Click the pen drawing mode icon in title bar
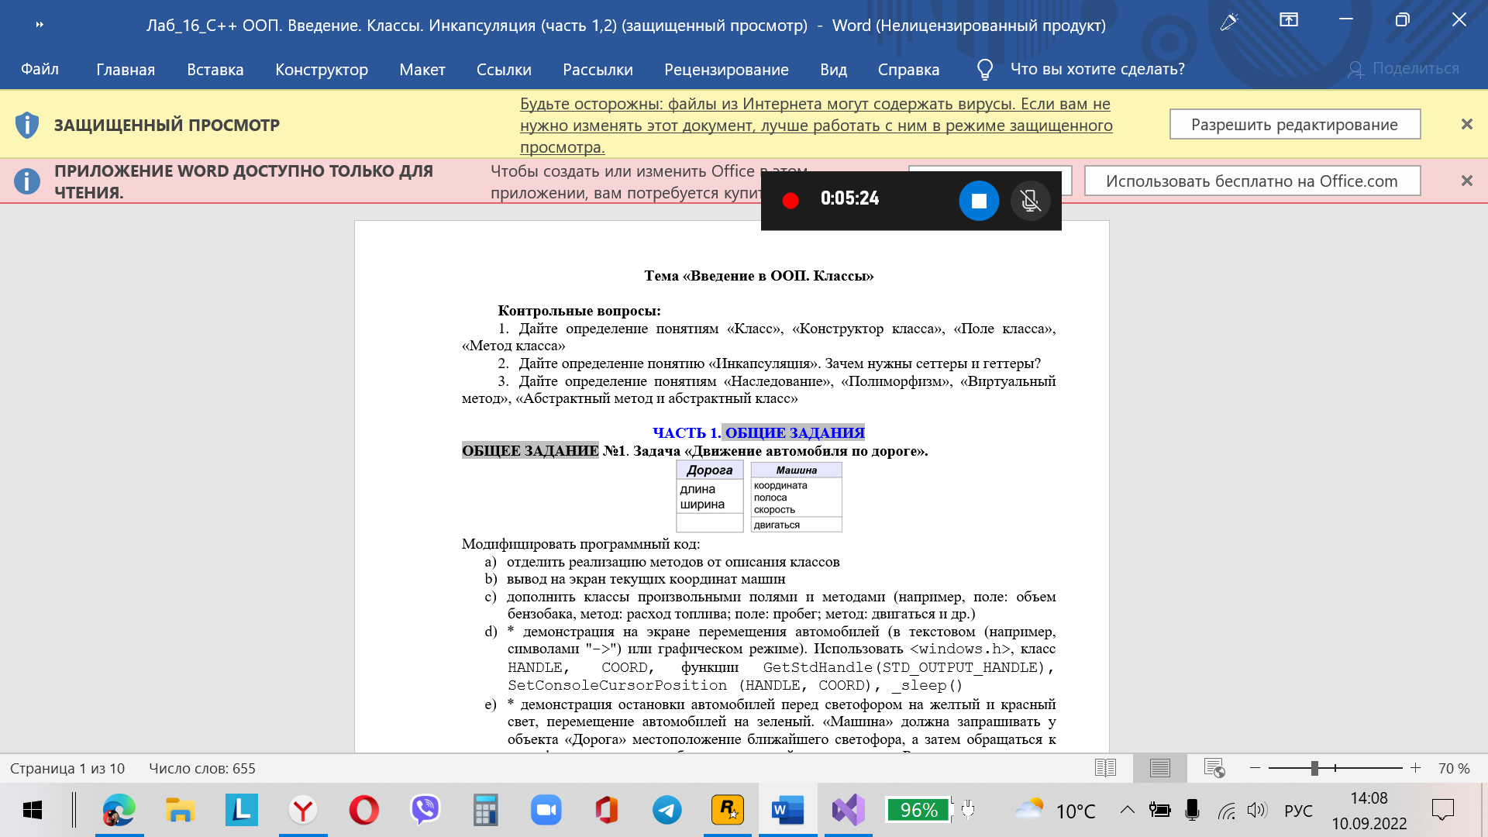This screenshot has height=837, width=1488. pyautogui.click(x=1229, y=22)
